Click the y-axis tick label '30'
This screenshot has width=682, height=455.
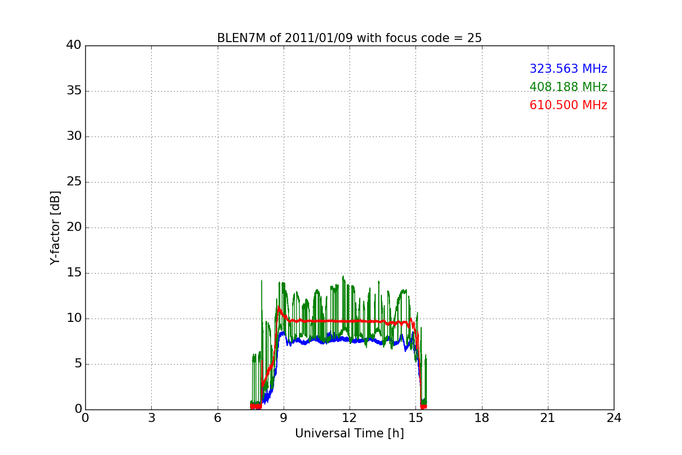tap(74, 136)
